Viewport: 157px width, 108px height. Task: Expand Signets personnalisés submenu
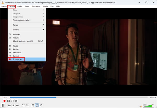27,20
